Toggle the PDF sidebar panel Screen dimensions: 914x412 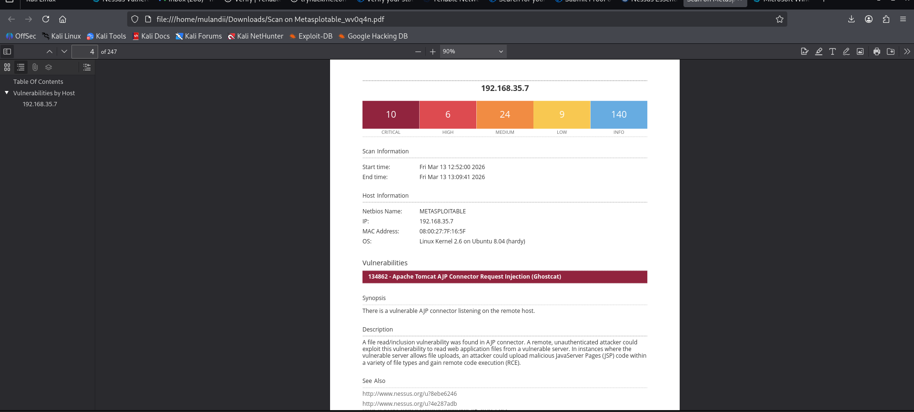pos(7,51)
